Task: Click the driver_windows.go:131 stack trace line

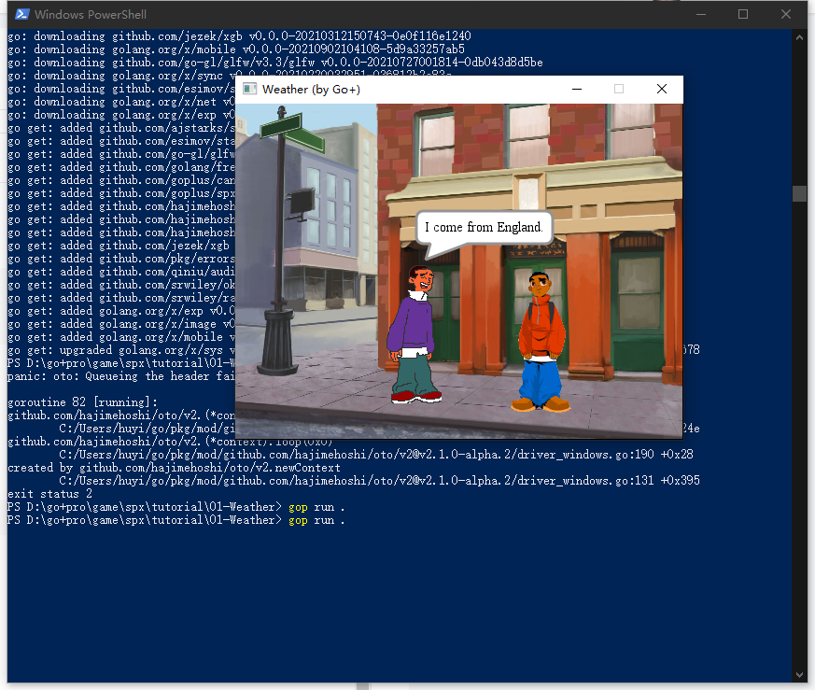Action: tap(379, 481)
